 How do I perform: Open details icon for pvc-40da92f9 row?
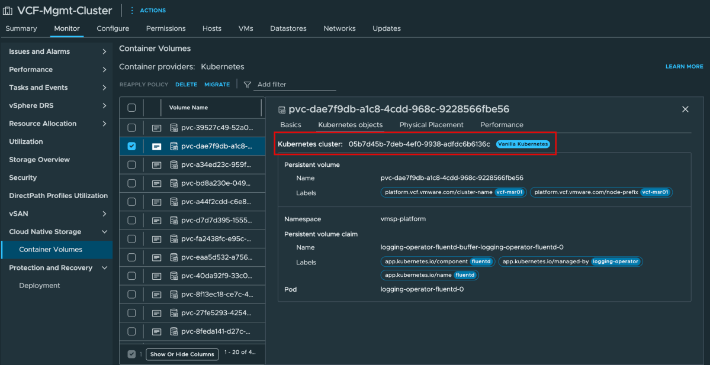point(156,276)
